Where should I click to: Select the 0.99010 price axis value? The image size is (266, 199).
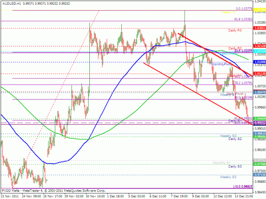(260, 129)
